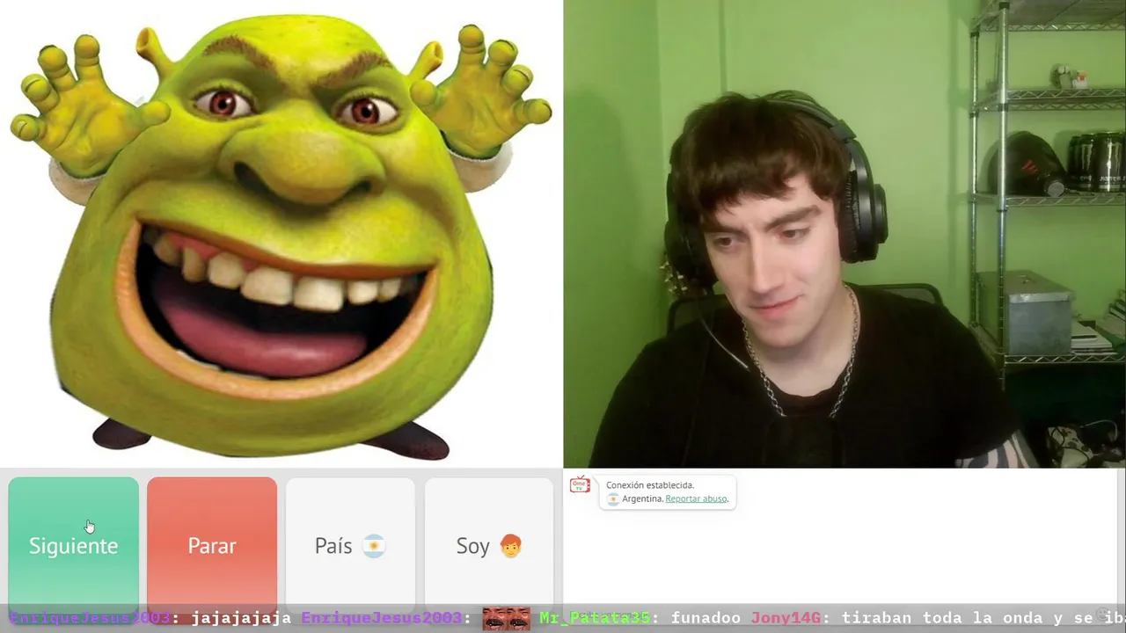Click the red Parar button
Image resolution: width=1126 pixels, height=633 pixels.
[x=212, y=545]
